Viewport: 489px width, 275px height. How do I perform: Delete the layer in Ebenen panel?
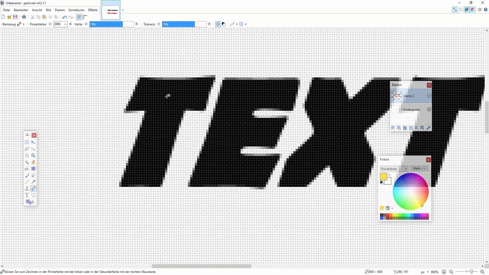coord(399,128)
